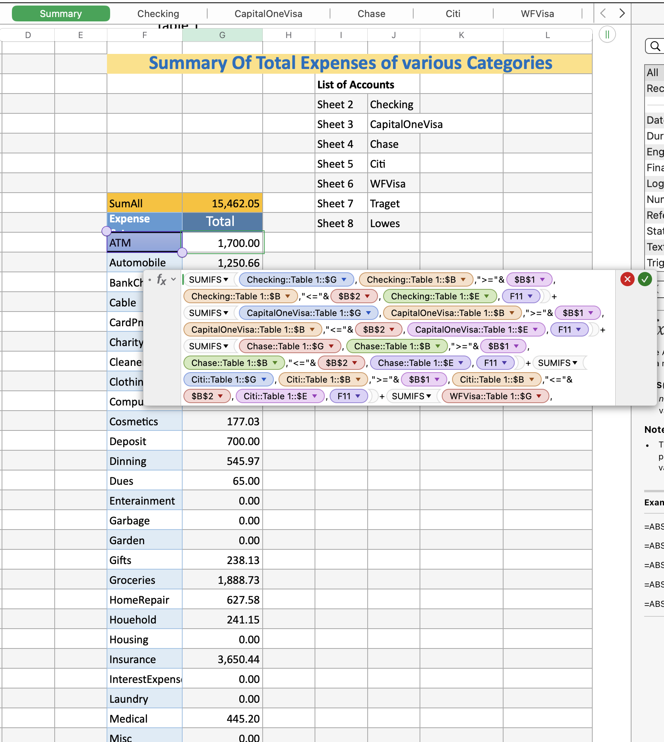
Task: Go to previous sheet tabs arrow
Action: click(x=603, y=13)
